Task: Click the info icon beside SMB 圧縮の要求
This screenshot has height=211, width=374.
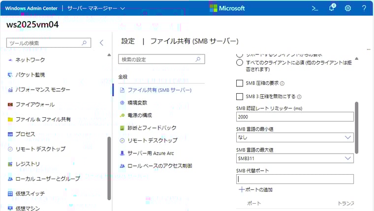Action: 282,83
